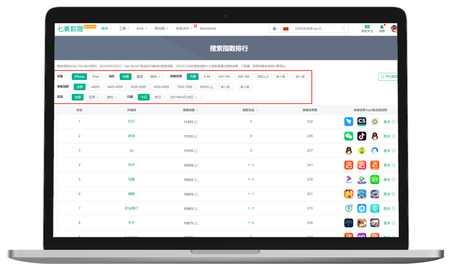Select the 美国 region filter
This screenshot has width=453, height=270.
(x=140, y=77)
